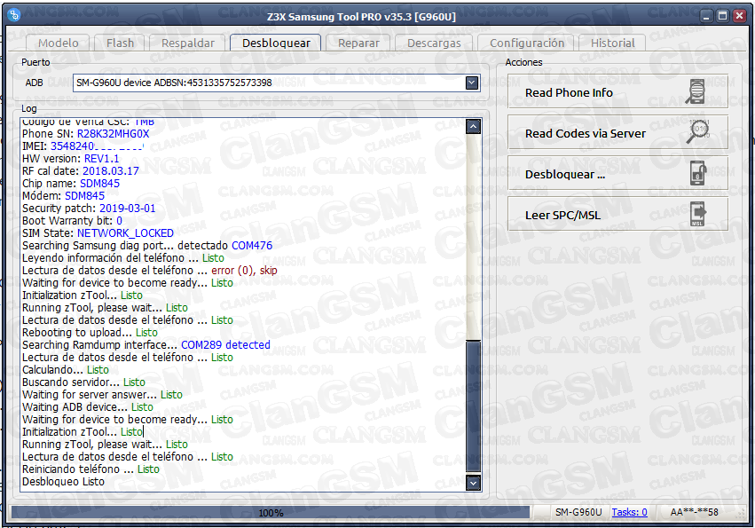
Task: Click the 'Reiniciando teléfono ...' log line
Action: pos(90,469)
